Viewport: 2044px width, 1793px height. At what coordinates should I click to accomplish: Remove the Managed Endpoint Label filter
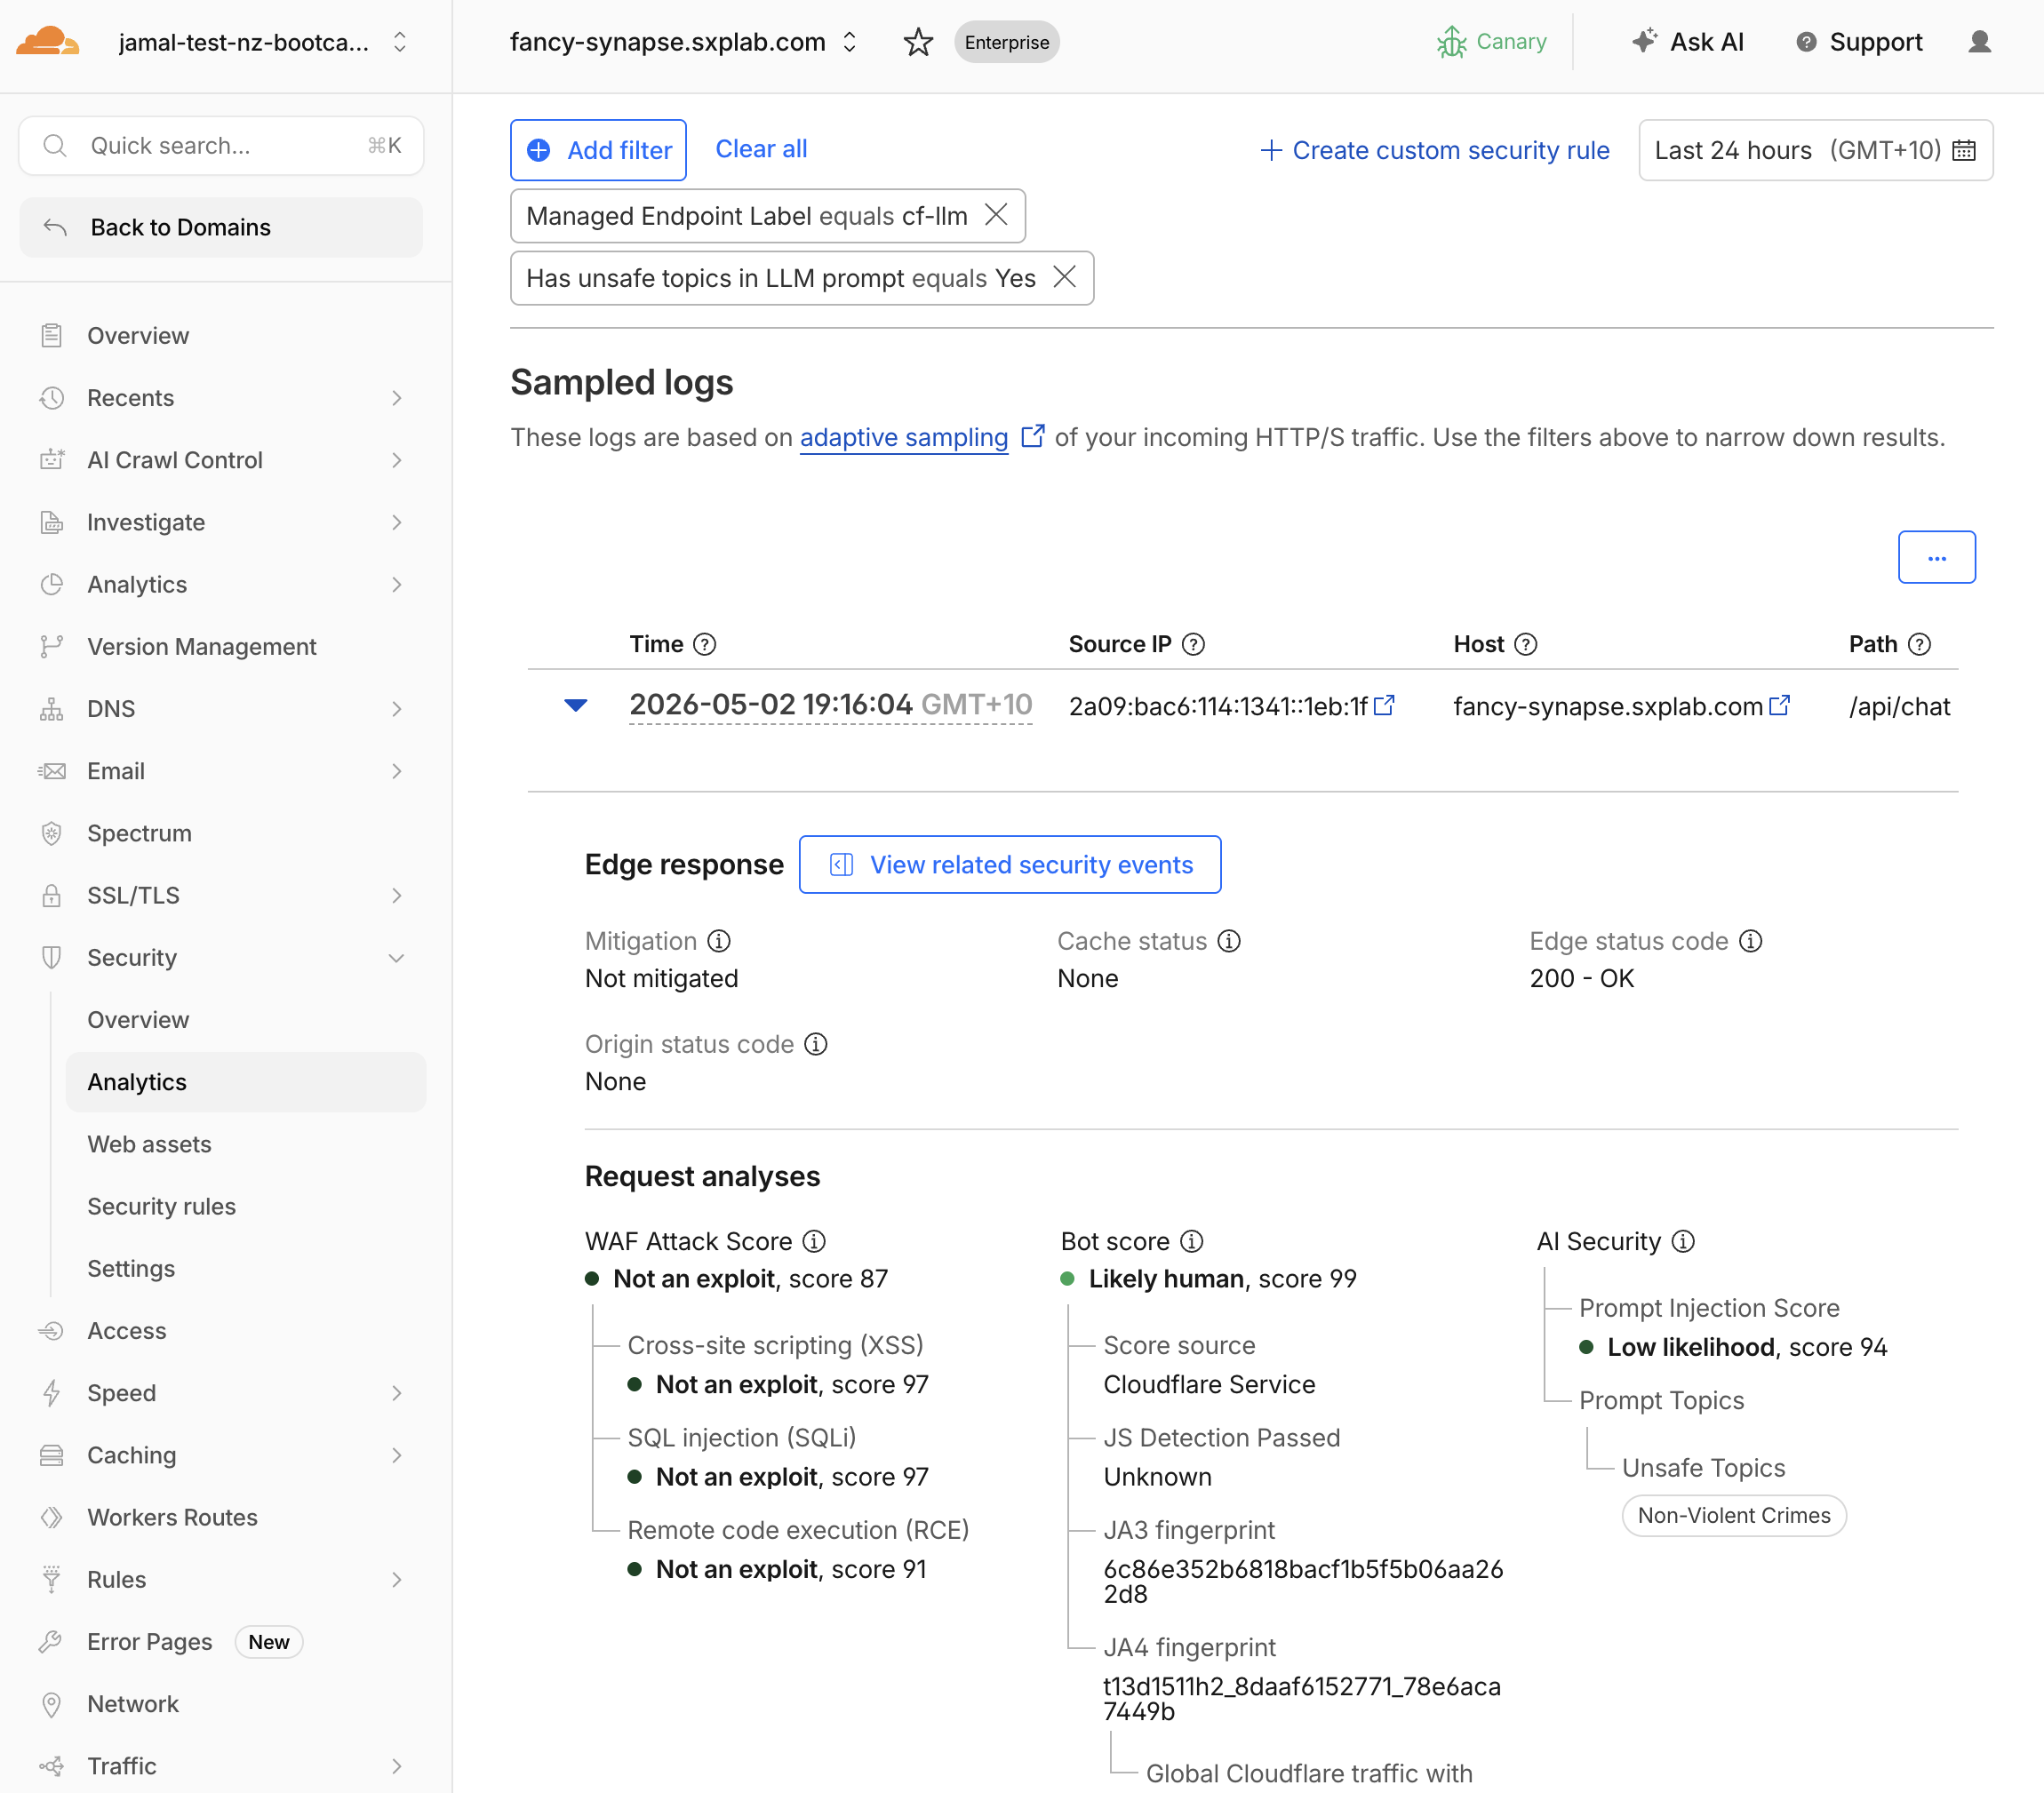[996, 215]
